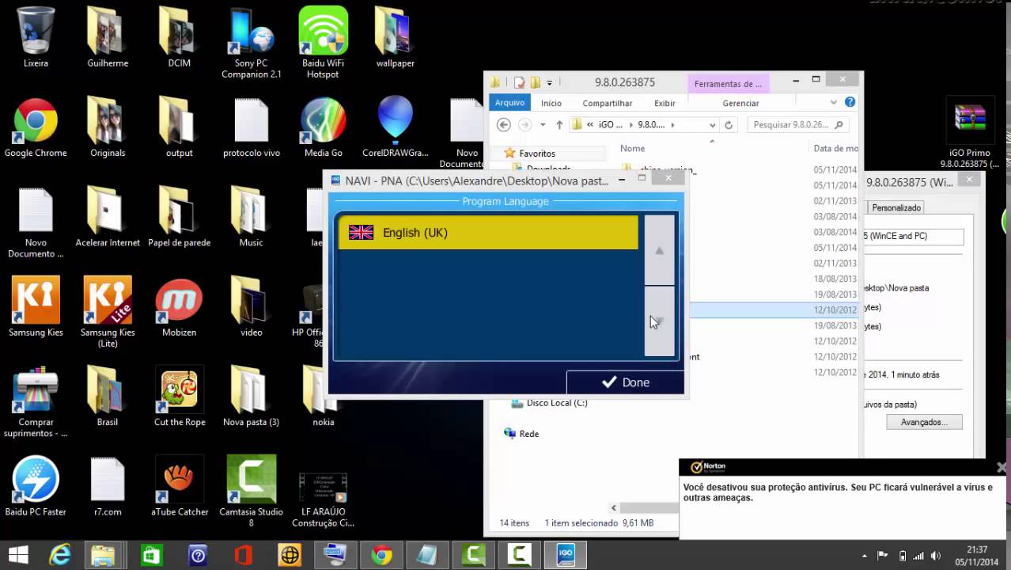Select Disco Local (C:) in navigation pane
The image size is (1011, 570).
click(557, 403)
